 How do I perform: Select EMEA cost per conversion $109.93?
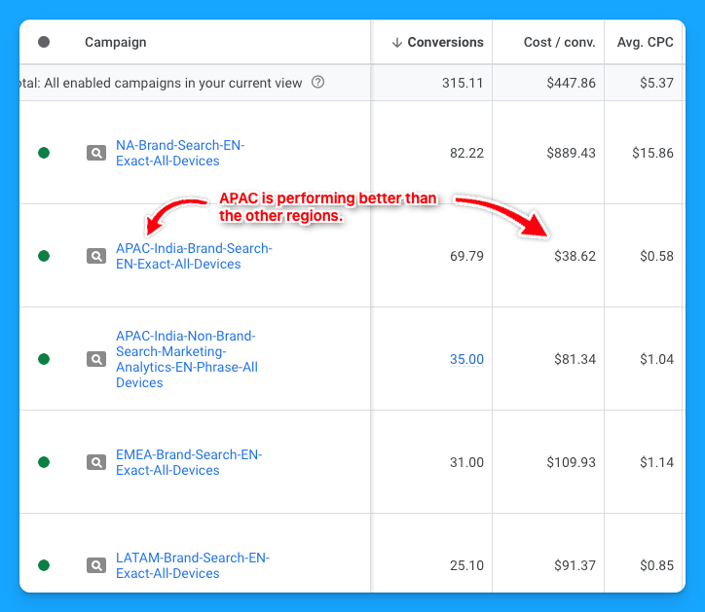pos(571,462)
